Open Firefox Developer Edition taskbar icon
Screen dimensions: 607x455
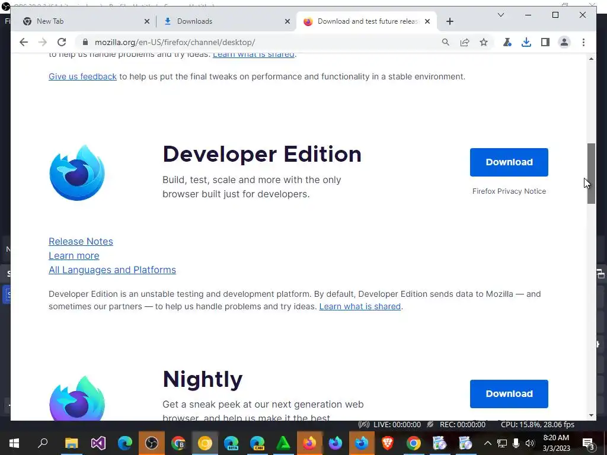pos(362,443)
